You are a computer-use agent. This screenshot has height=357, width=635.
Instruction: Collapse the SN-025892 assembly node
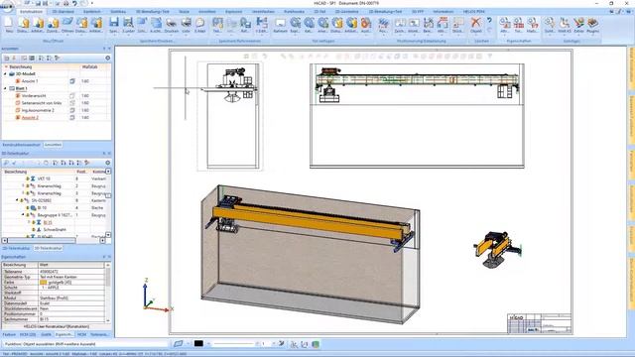[17, 200]
